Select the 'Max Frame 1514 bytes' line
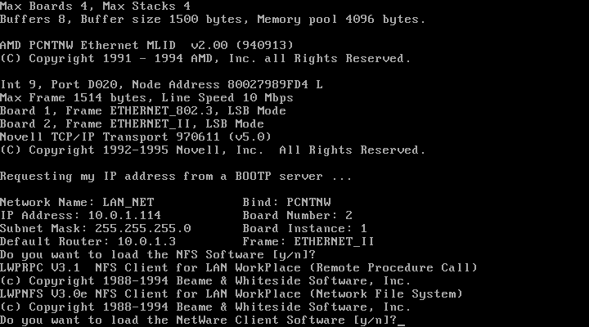The image size is (589, 327). coord(146,98)
